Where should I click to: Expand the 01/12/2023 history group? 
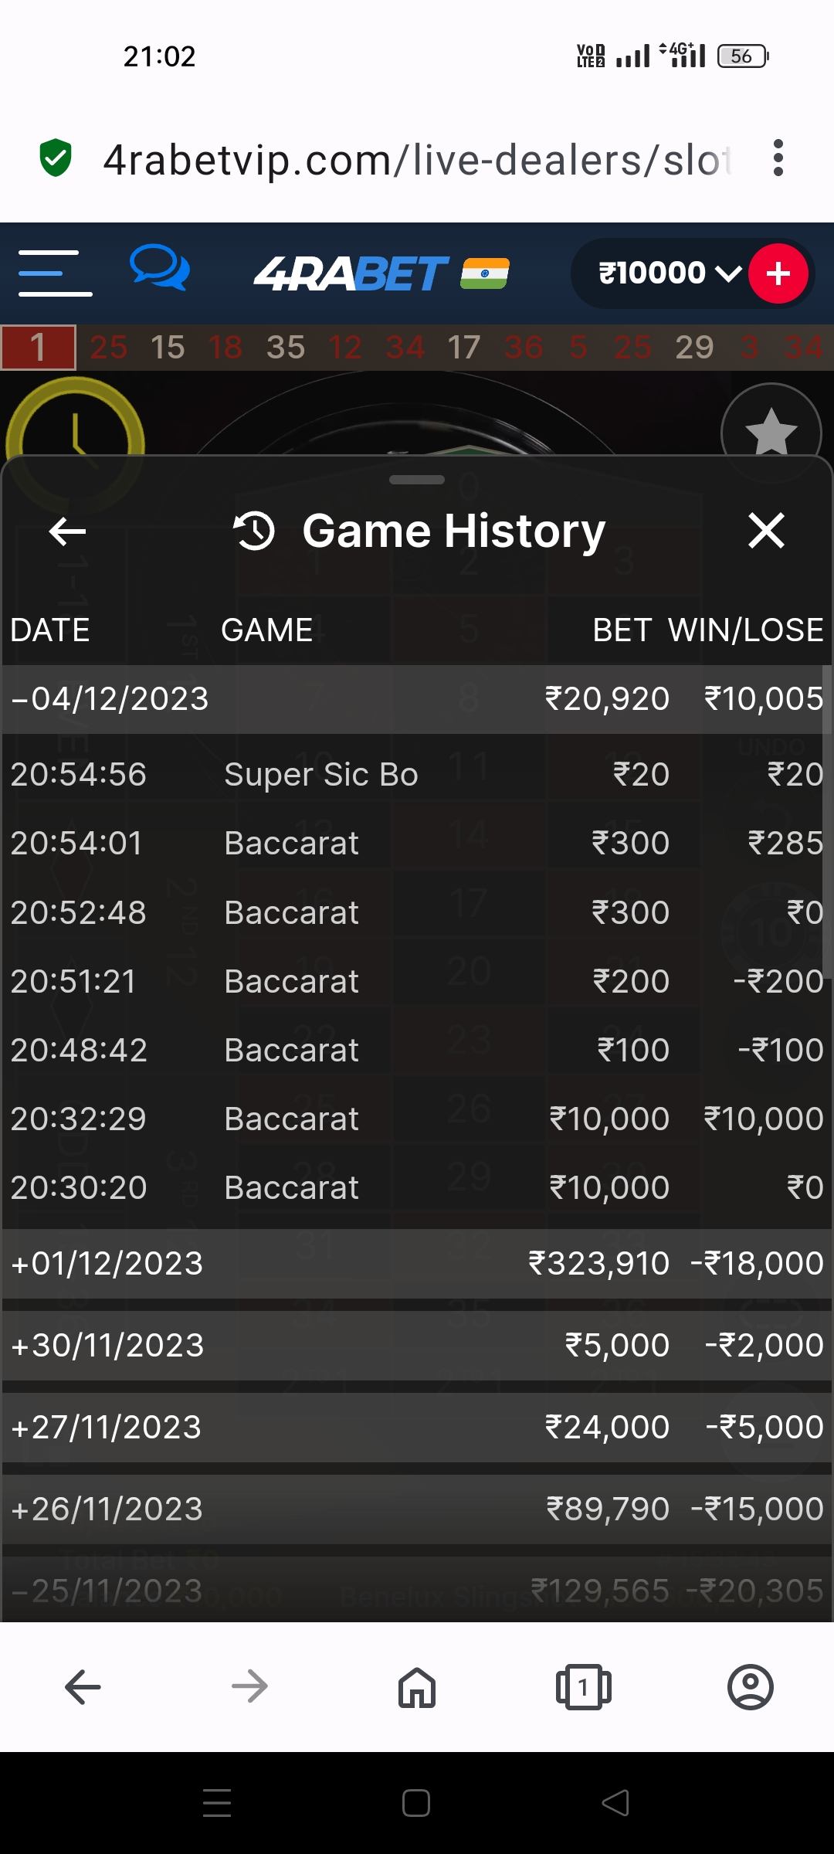(107, 1264)
